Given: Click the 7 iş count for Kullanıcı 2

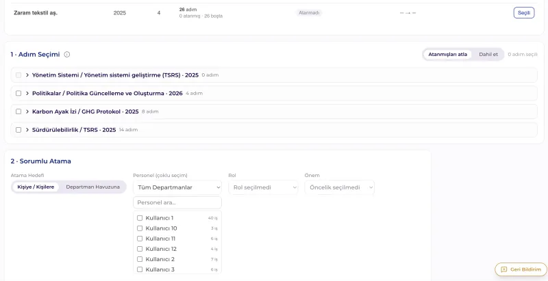Looking at the screenshot, I should (214, 259).
